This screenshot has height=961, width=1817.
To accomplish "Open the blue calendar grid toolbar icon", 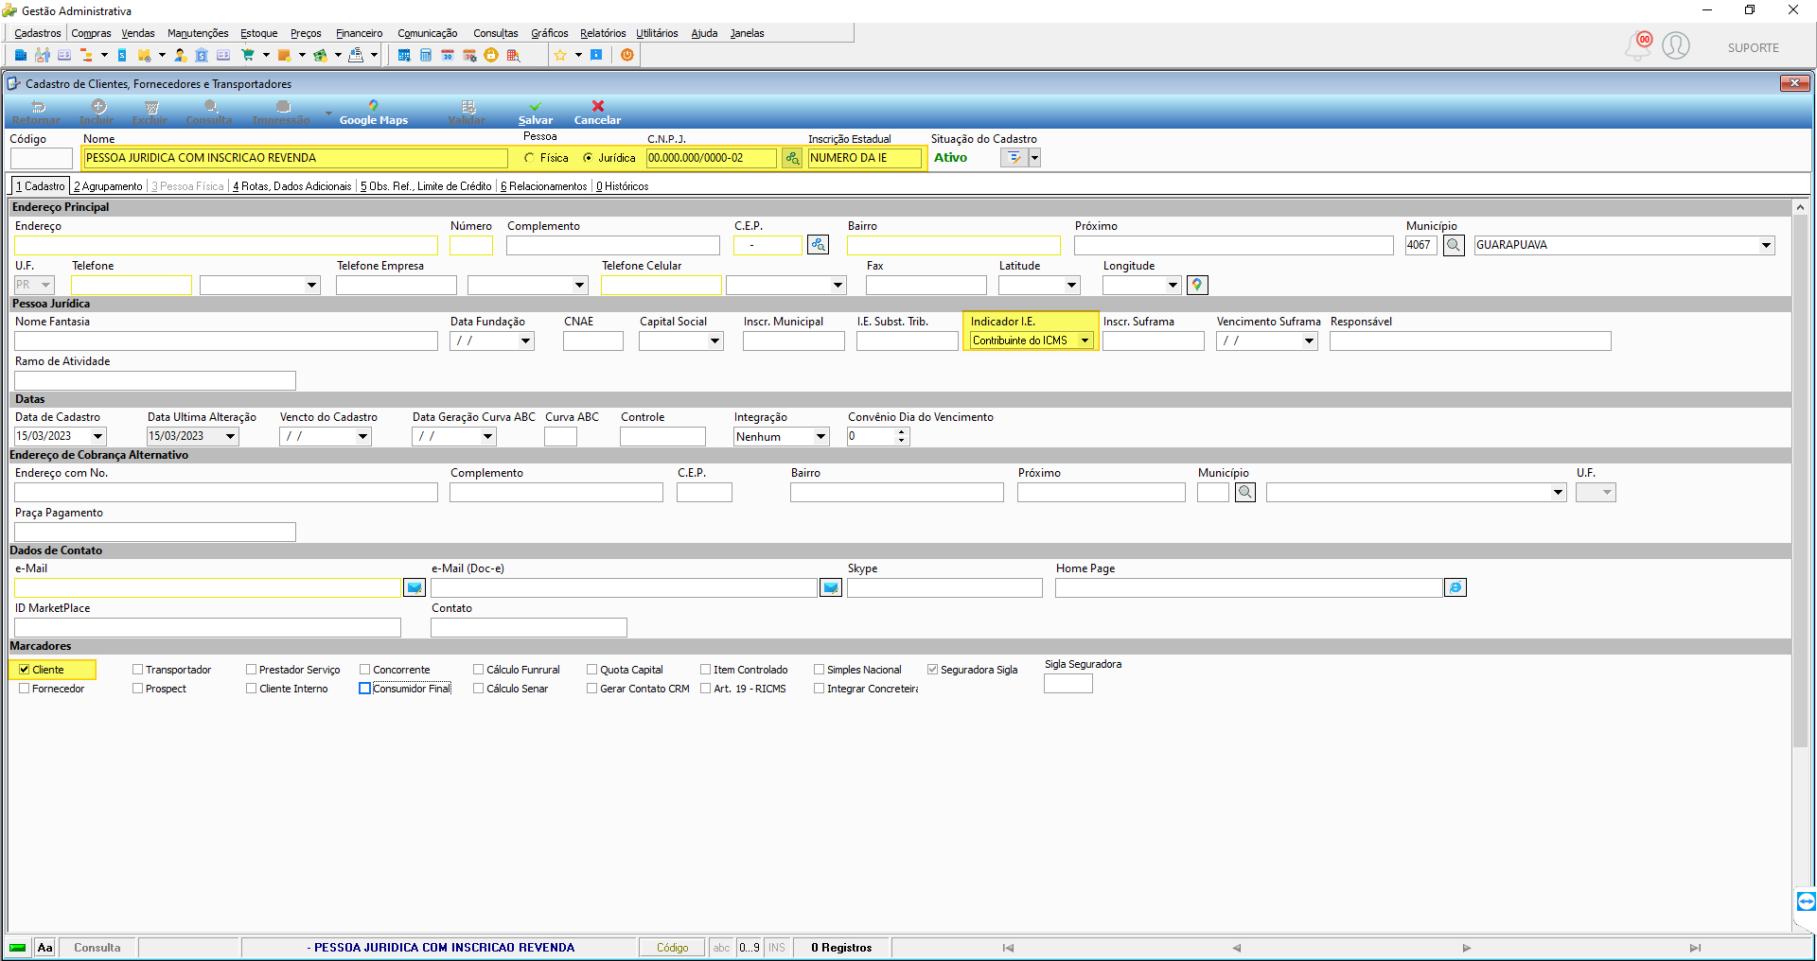I will 404,56.
